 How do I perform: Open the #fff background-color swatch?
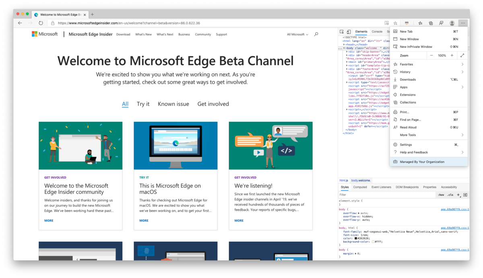(x=373, y=242)
